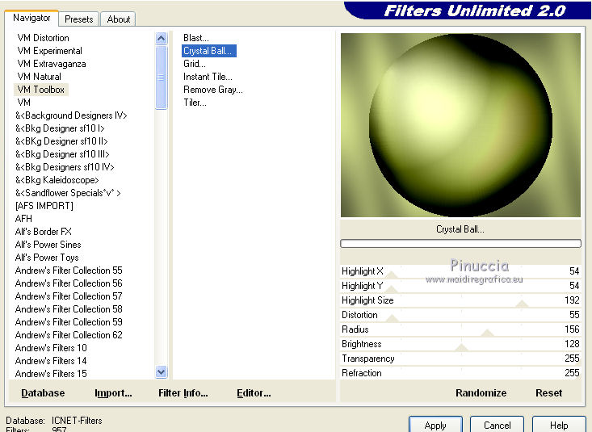Select Andrew's Filter Collection 55
This screenshot has width=592, height=432.
[x=69, y=271]
